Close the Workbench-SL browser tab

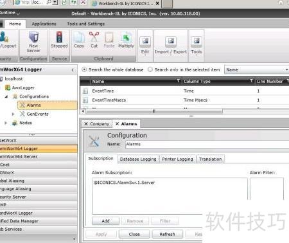click(x=157, y=3)
